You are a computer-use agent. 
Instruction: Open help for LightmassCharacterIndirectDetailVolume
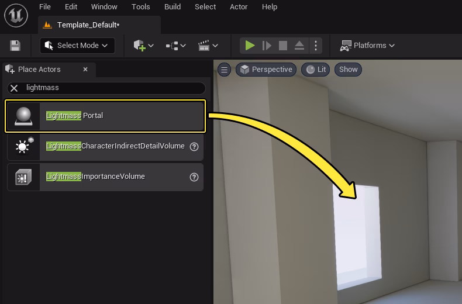tap(194, 147)
